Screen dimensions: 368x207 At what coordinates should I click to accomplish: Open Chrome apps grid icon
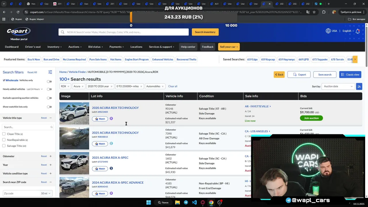coord(4,19)
